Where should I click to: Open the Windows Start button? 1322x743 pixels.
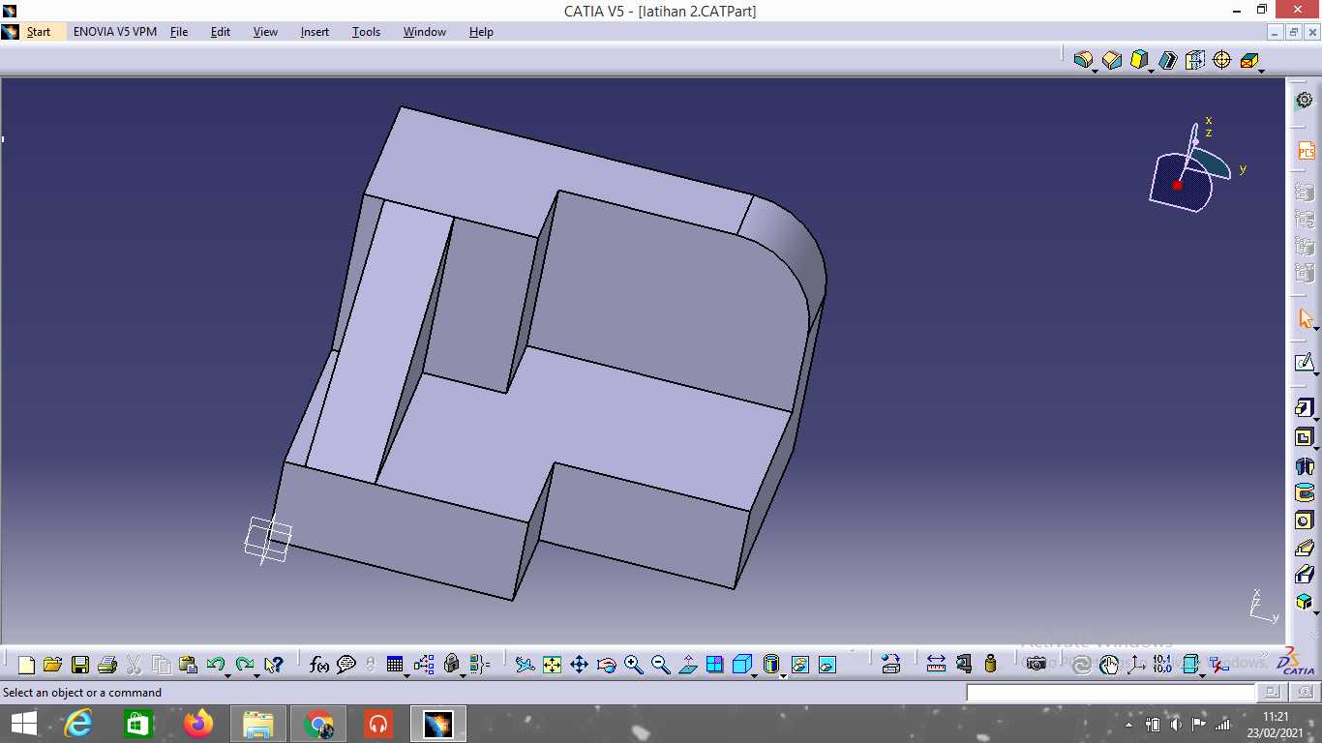click(x=24, y=724)
